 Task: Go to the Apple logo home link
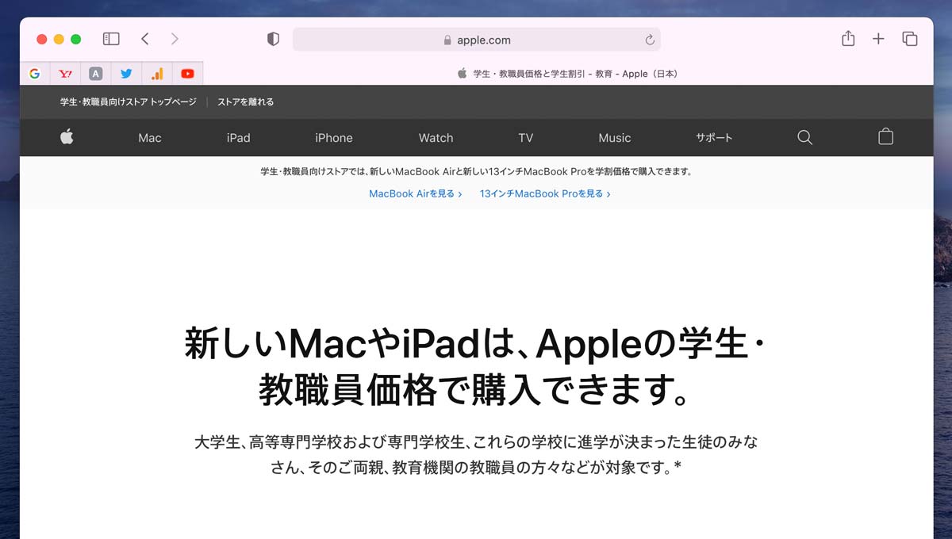click(x=67, y=137)
